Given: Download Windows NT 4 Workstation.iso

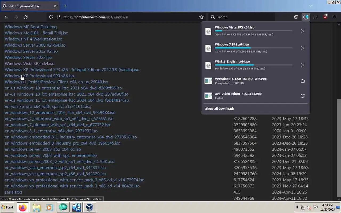Looking at the screenshot, I should pyautogui.click(x=34, y=39).
